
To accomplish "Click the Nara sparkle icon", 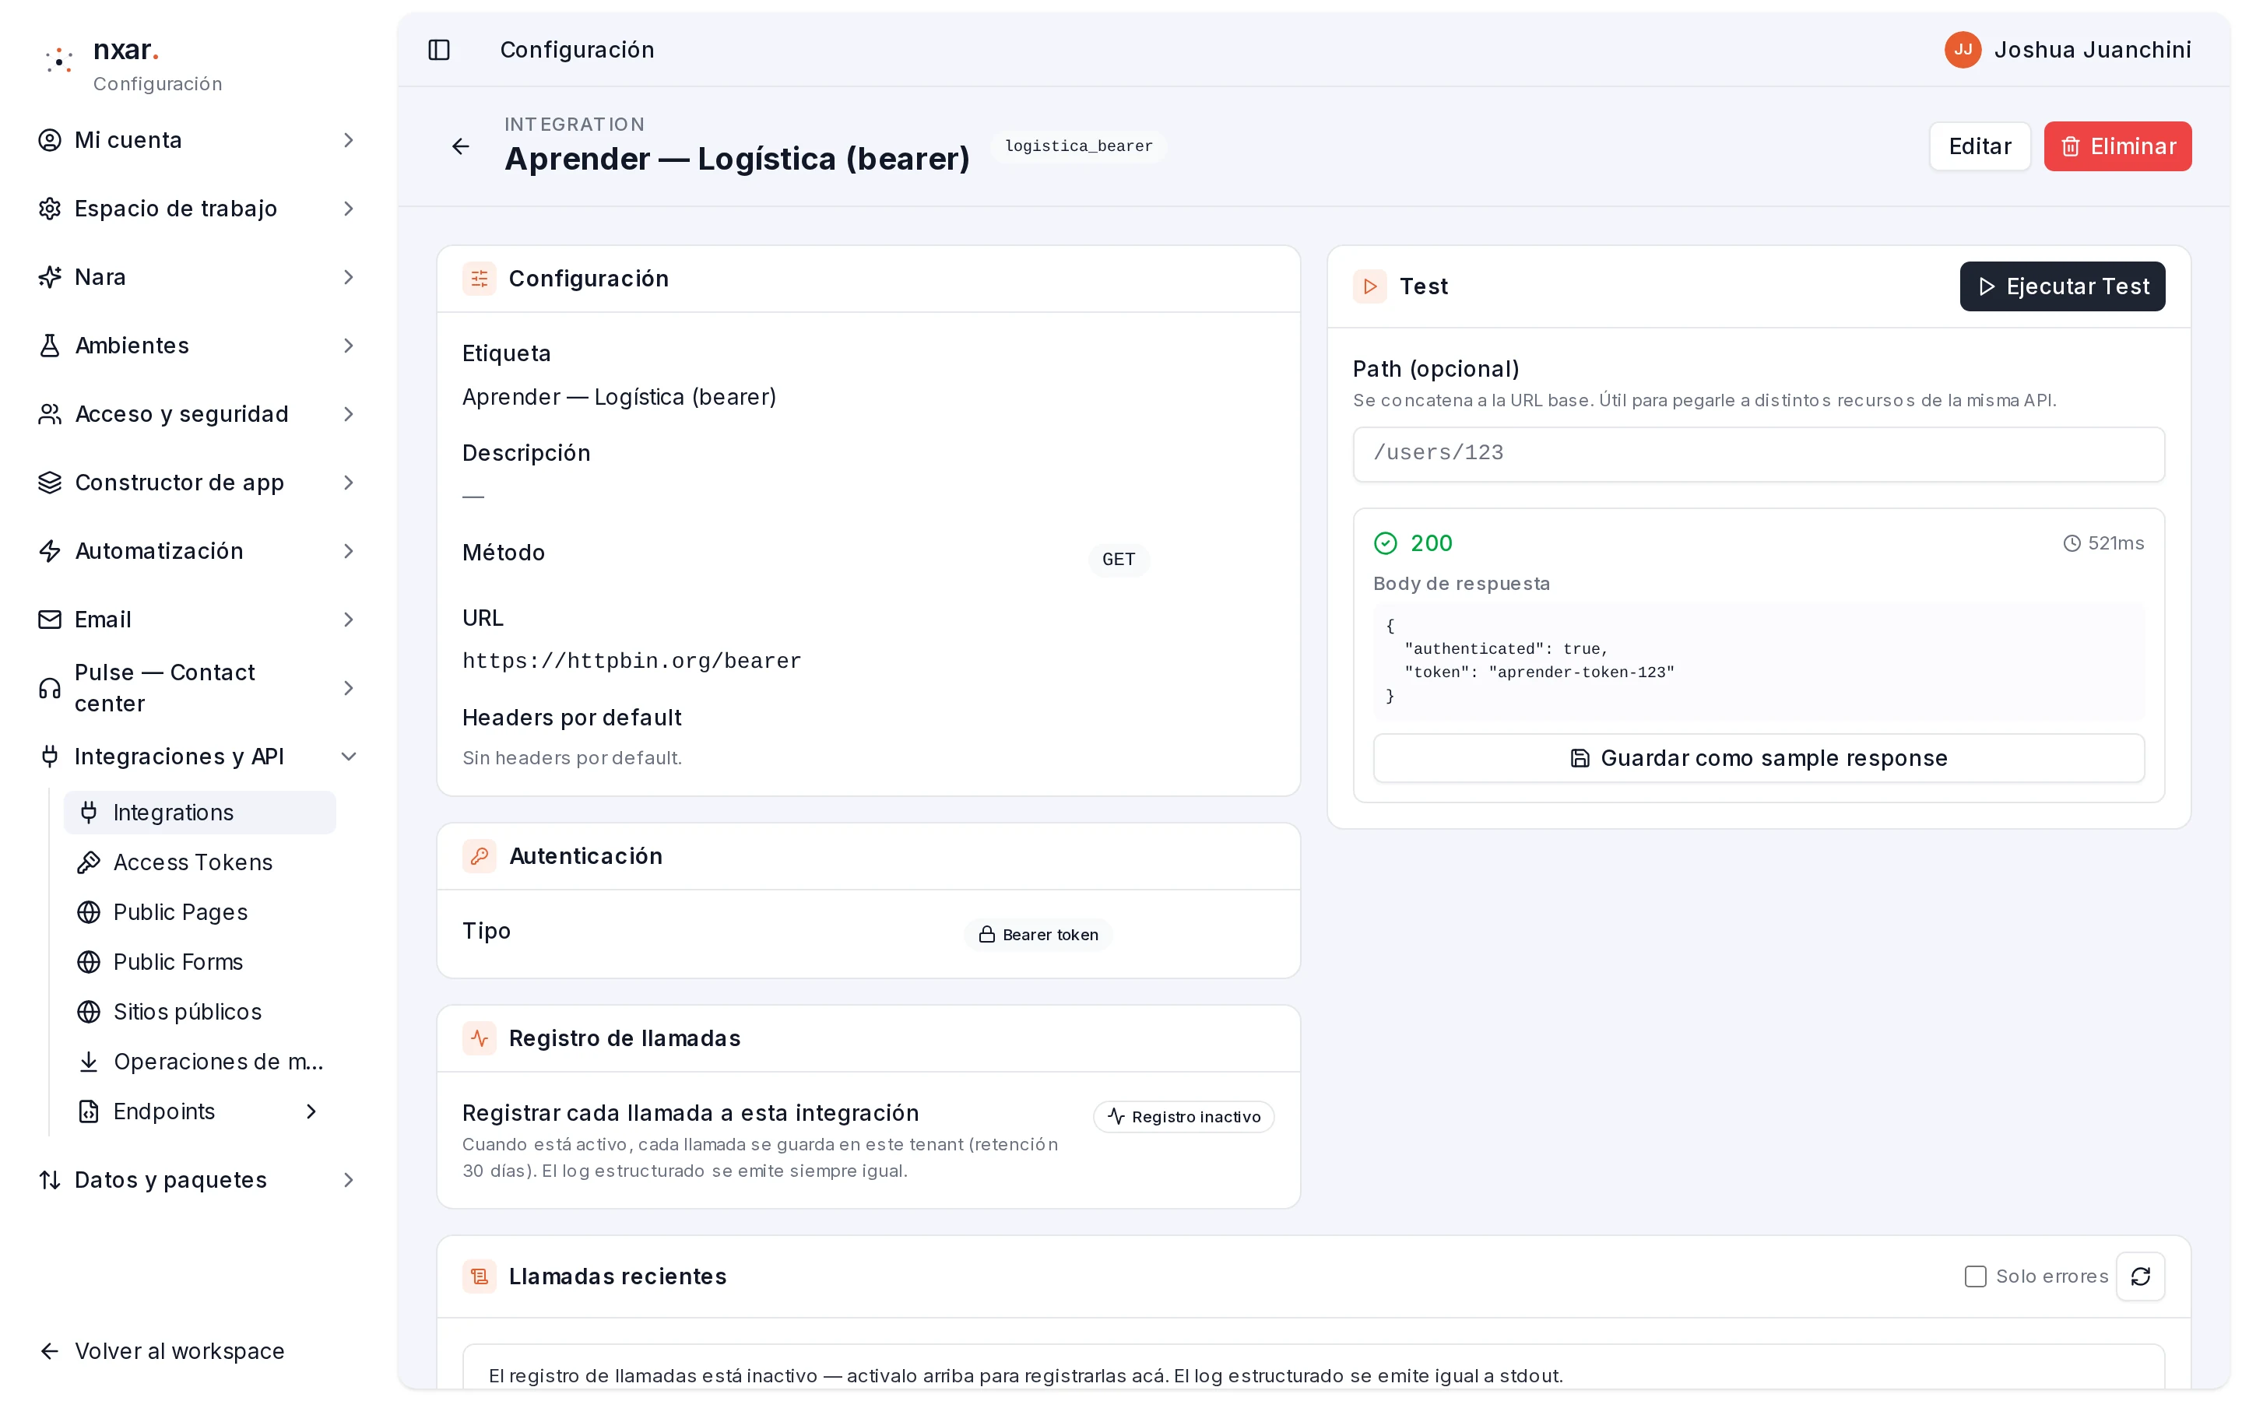I will (50, 277).
